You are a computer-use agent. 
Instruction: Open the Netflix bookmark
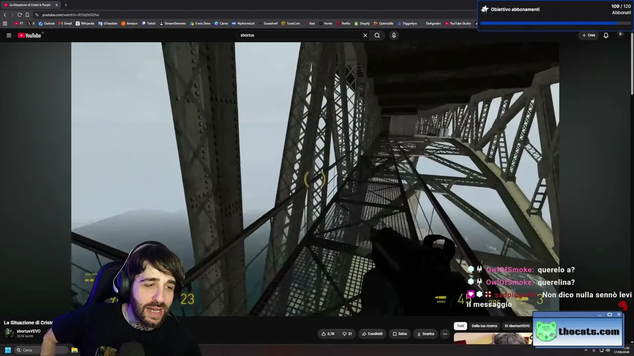(x=343, y=23)
